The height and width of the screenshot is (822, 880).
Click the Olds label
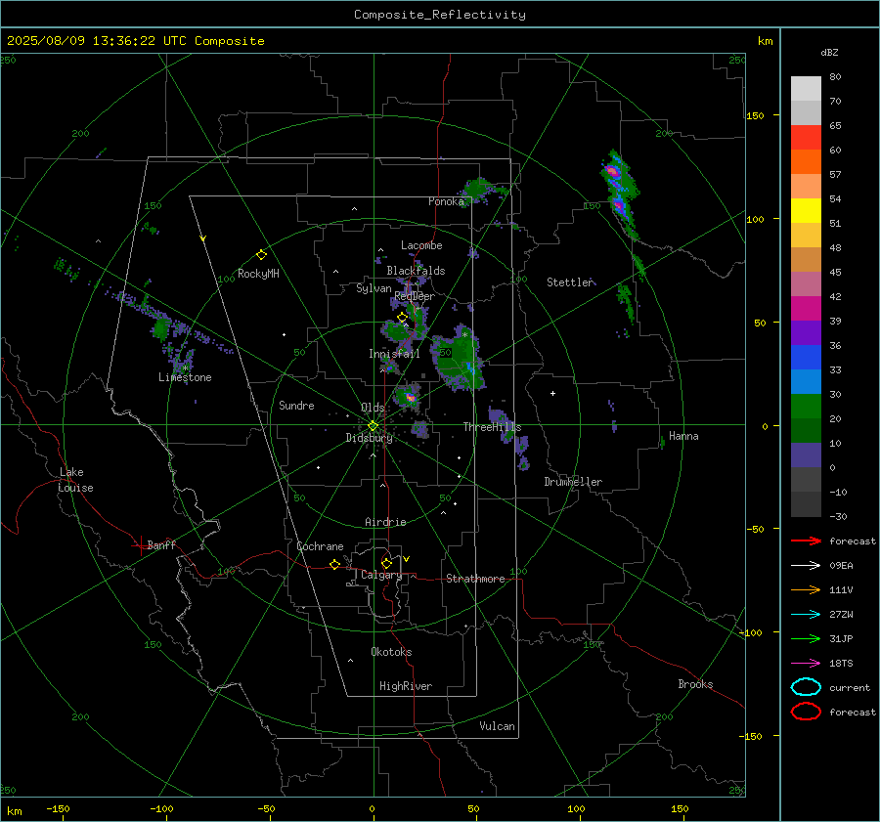click(x=373, y=408)
